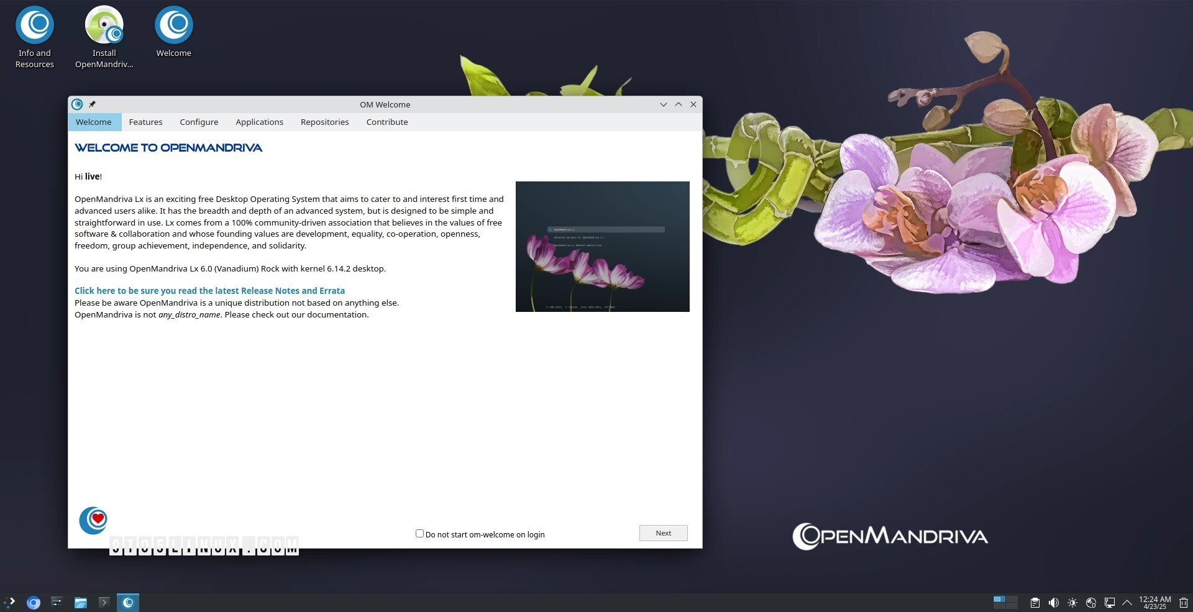Pin the OM Welcome window on all desktops
Screen dimensions: 1193x612
(93, 104)
